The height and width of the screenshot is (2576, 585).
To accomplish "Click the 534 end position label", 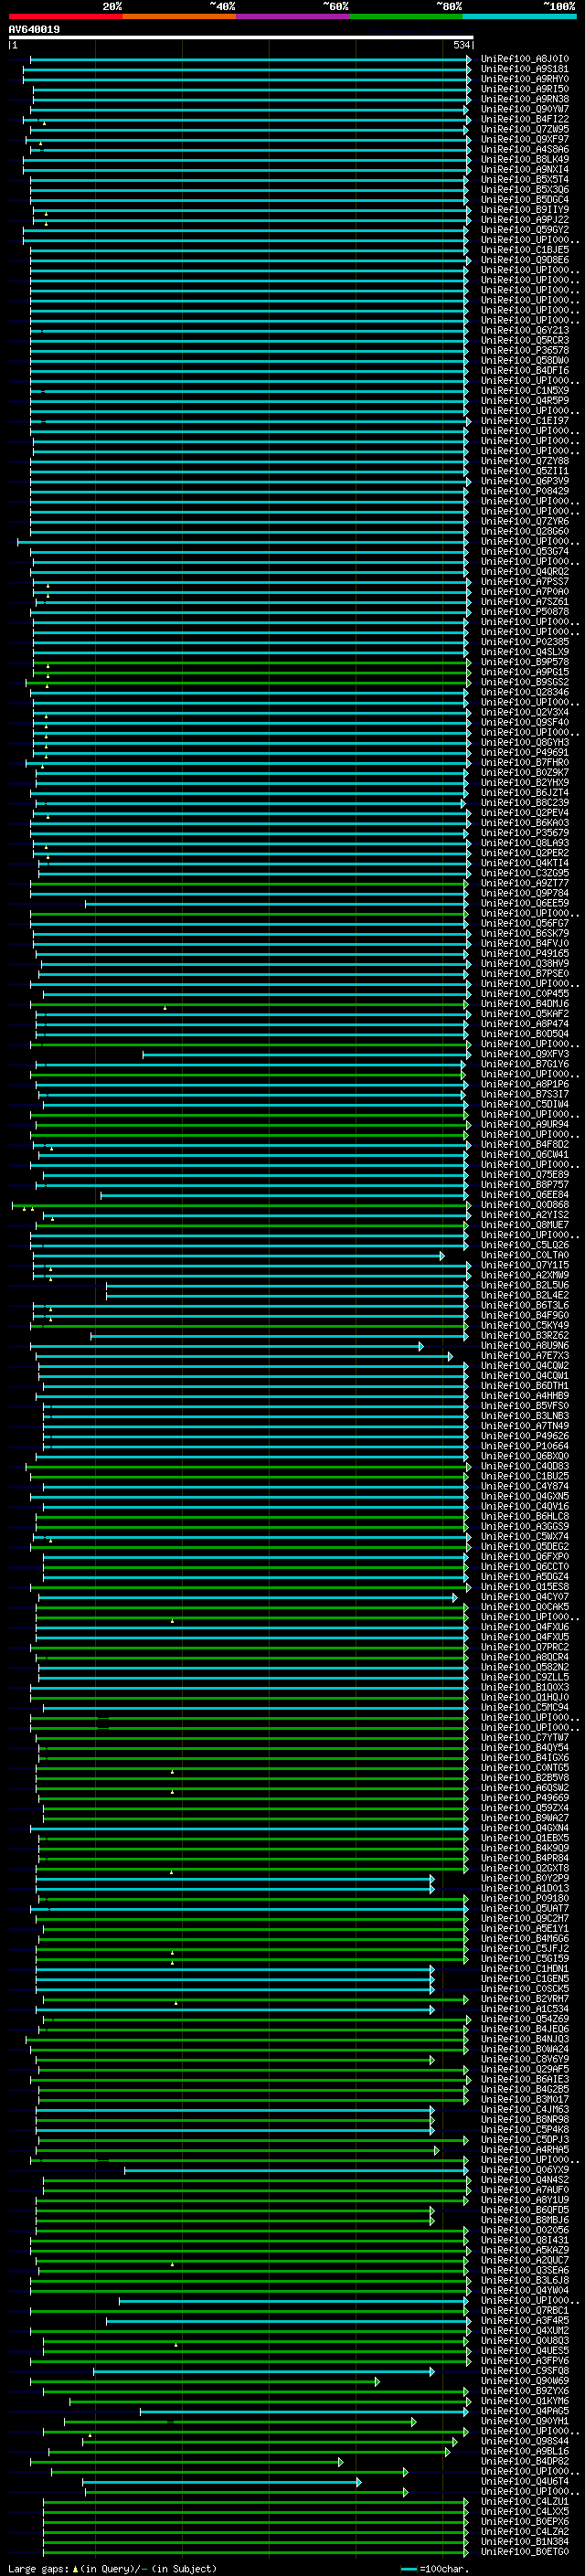I will tap(461, 45).
